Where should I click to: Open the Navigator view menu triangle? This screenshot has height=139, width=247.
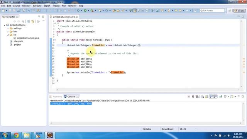(x=44, y=21)
